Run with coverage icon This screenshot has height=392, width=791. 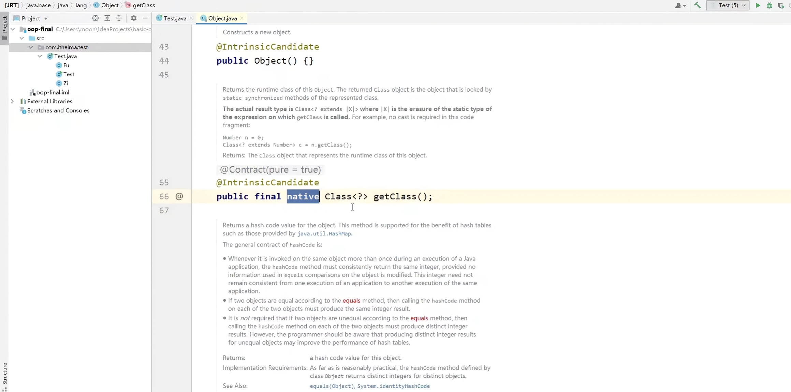(x=781, y=5)
